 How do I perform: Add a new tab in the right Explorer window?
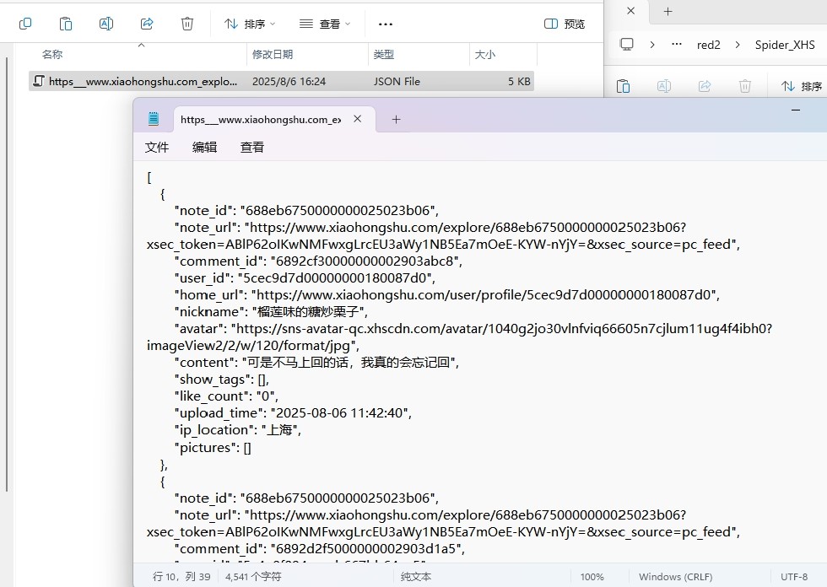[x=668, y=12]
